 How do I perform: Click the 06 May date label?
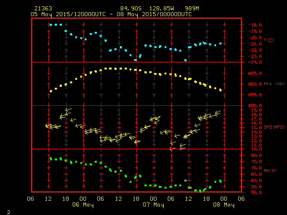click(x=83, y=205)
